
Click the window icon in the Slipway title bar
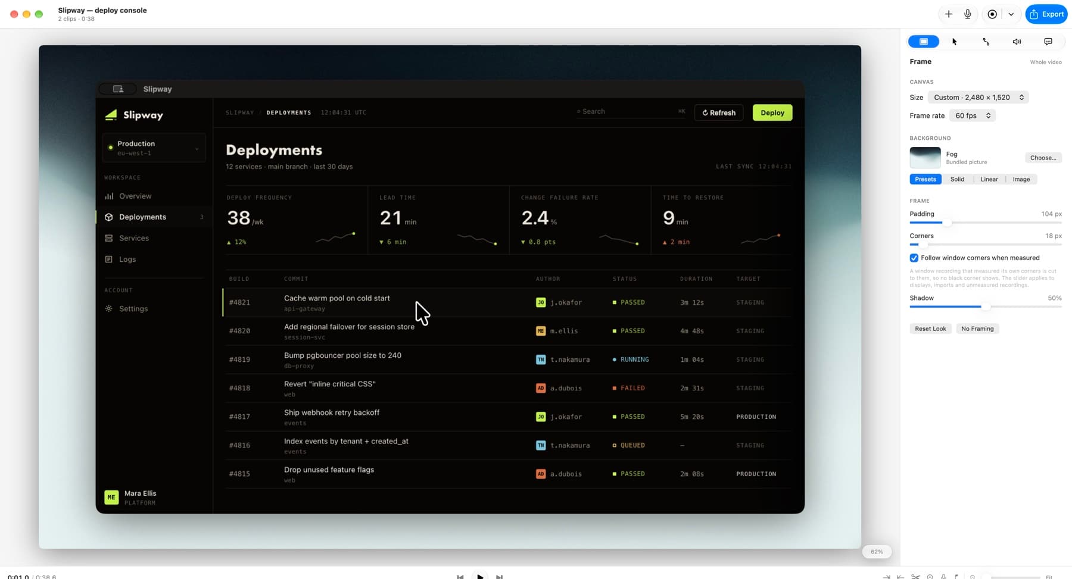tap(118, 89)
